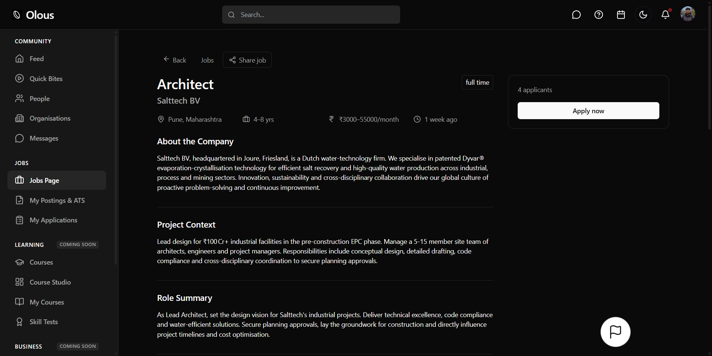The height and width of the screenshot is (356, 712).
Task: Click the About the Company heading
Action: point(195,142)
